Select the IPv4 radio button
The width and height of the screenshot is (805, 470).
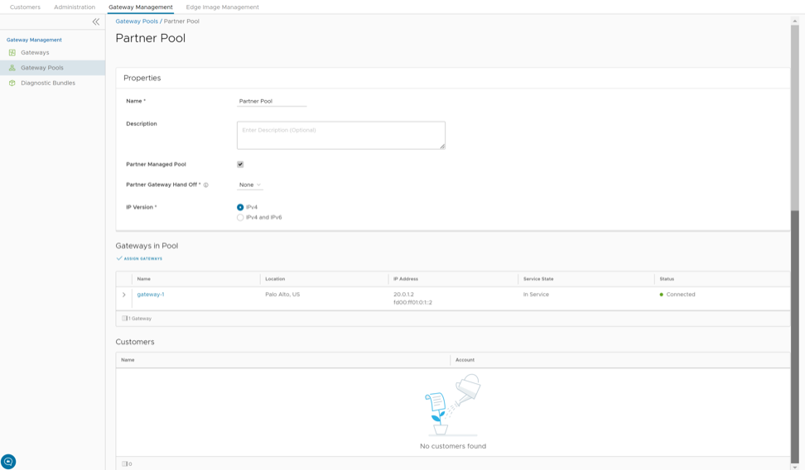coord(240,208)
